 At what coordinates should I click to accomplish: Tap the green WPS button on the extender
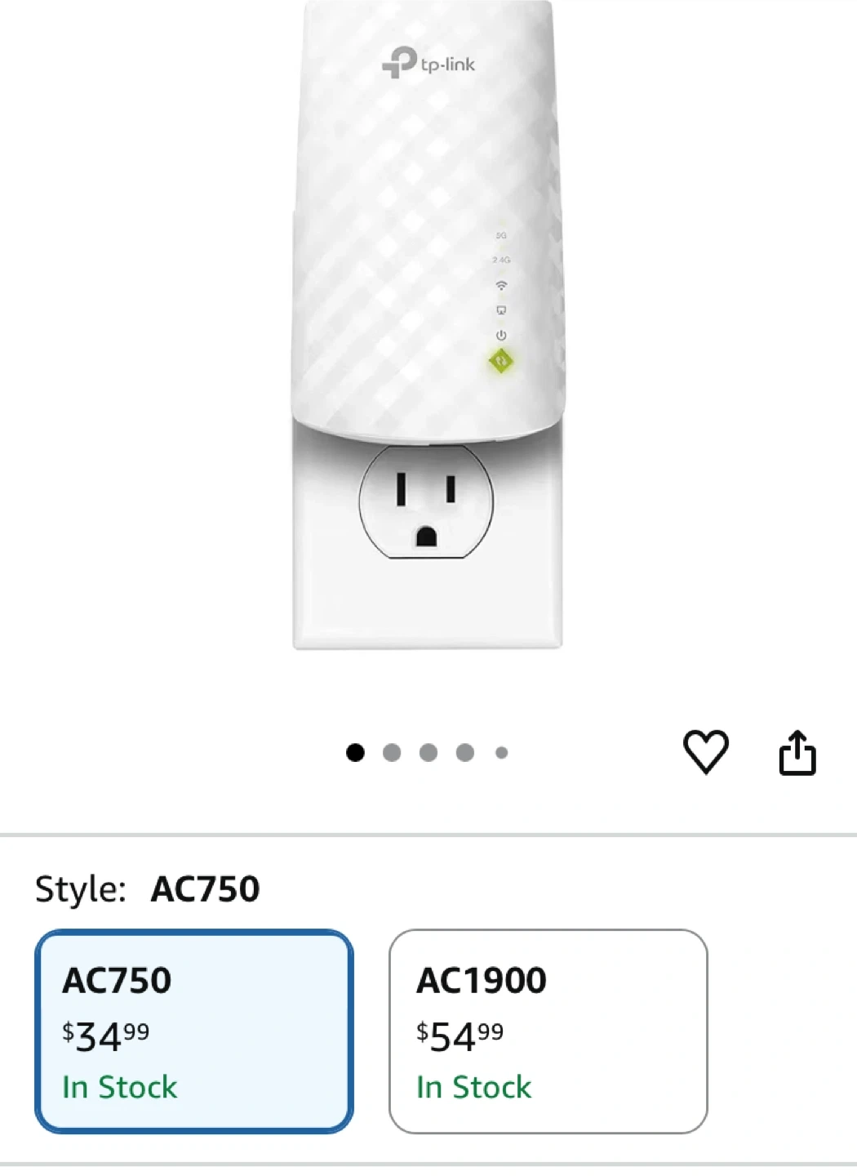click(501, 360)
